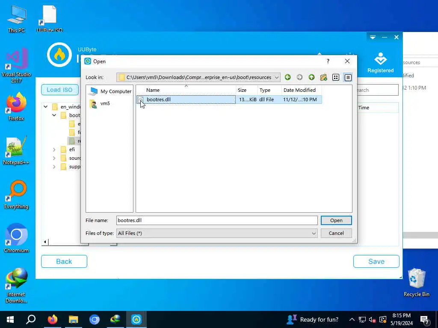Open This PC desktop icon
This screenshot has width=438, height=328.
17,20
